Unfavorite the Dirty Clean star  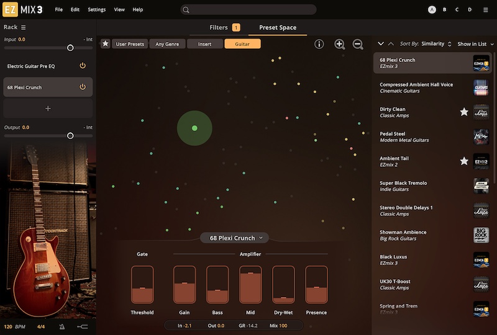pos(464,112)
